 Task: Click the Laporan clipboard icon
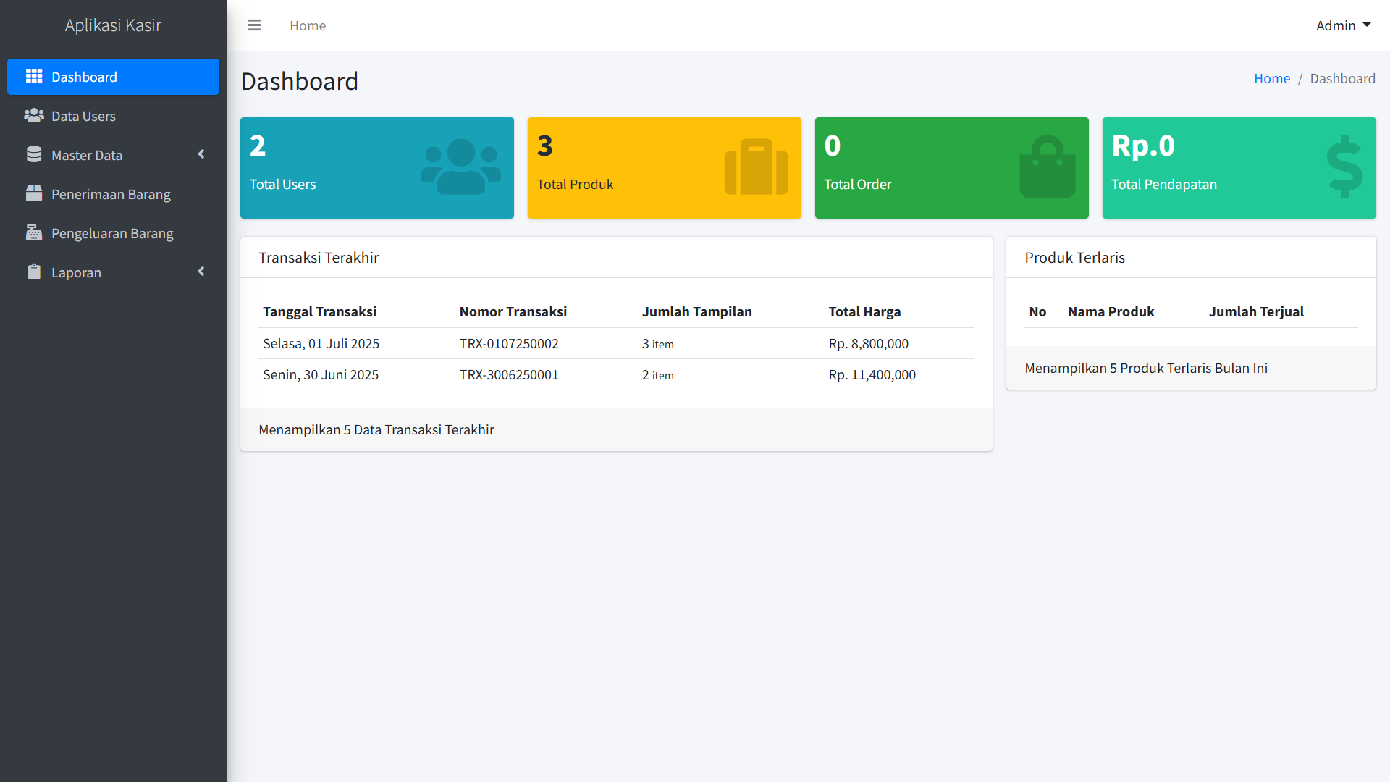pyautogui.click(x=34, y=272)
